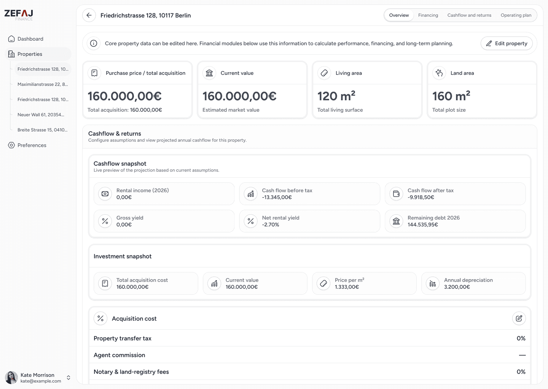
Task: Click the Gross yield percent icon
Action: 105,221
